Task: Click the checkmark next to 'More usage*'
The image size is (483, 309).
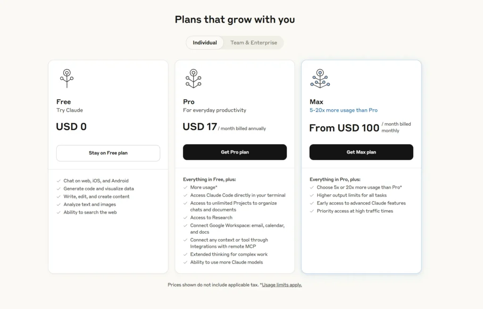Action: pyautogui.click(x=184, y=187)
